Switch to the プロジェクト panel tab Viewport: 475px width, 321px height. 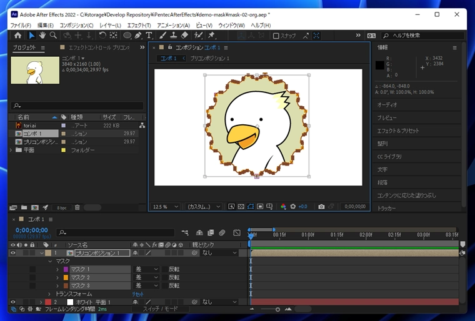point(25,47)
